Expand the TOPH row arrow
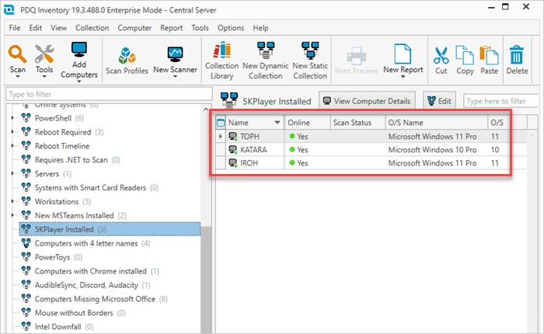 click(x=220, y=136)
